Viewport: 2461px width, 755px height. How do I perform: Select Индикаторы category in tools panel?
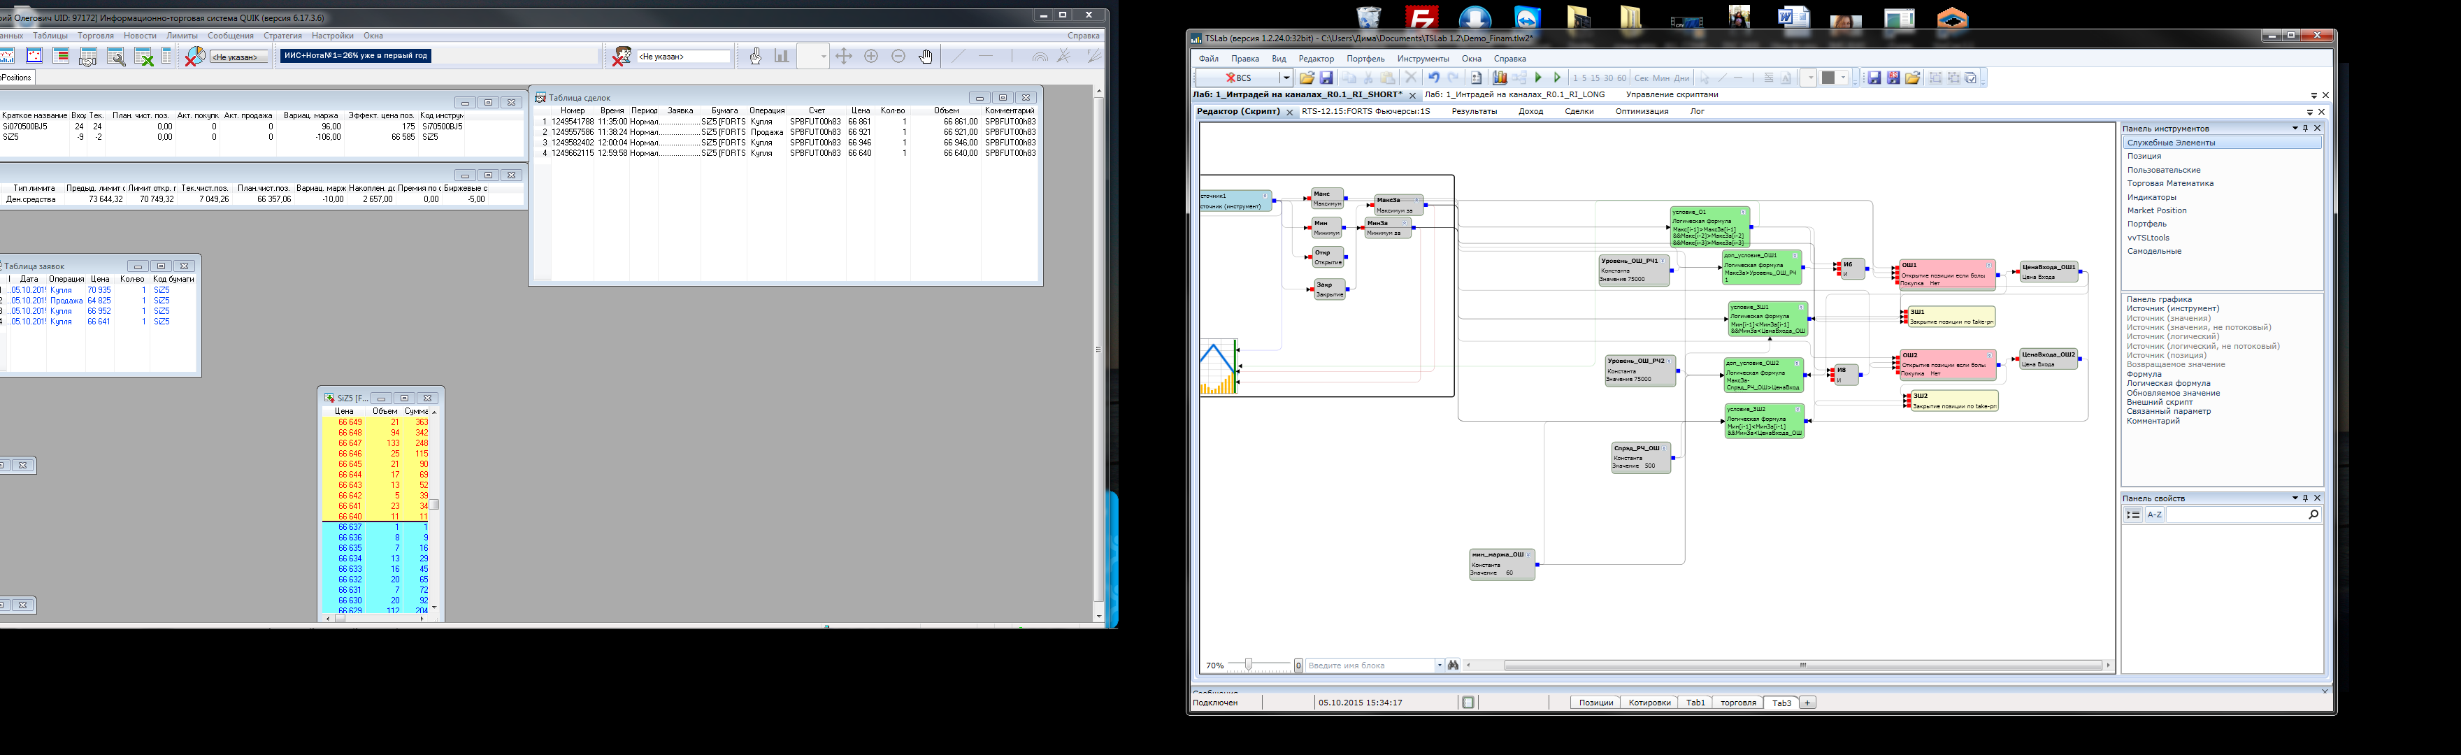2151,197
